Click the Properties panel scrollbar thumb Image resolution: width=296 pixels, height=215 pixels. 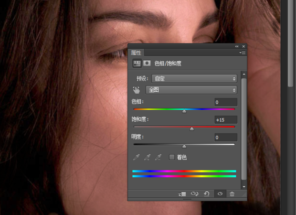(x=244, y=129)
